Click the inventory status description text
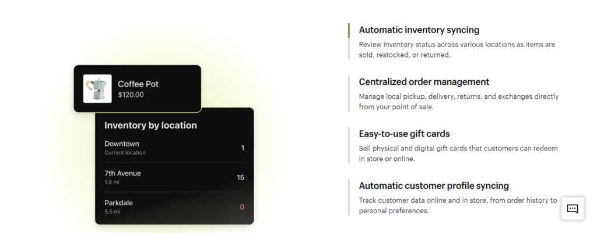Screen dimensions: 597x233 pos(456,49)
